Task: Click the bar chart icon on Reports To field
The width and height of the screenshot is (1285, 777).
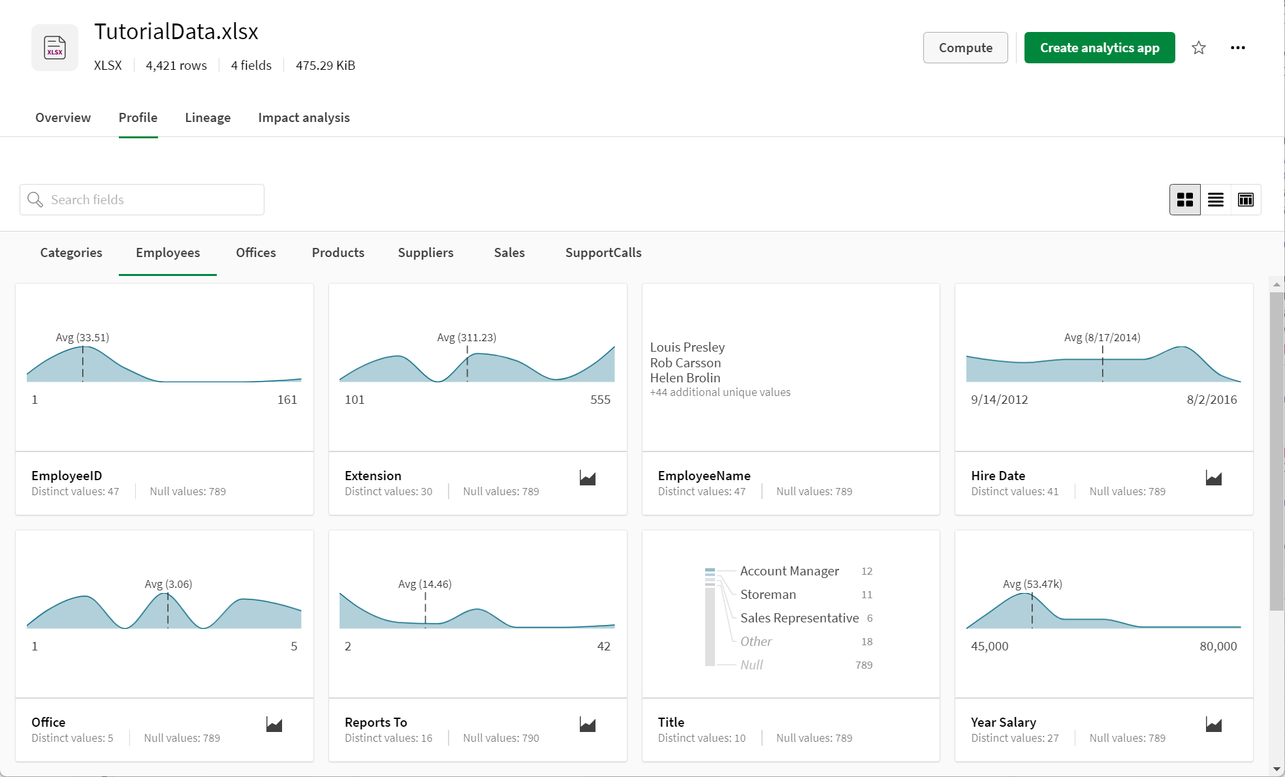Action: click(588, 723)
